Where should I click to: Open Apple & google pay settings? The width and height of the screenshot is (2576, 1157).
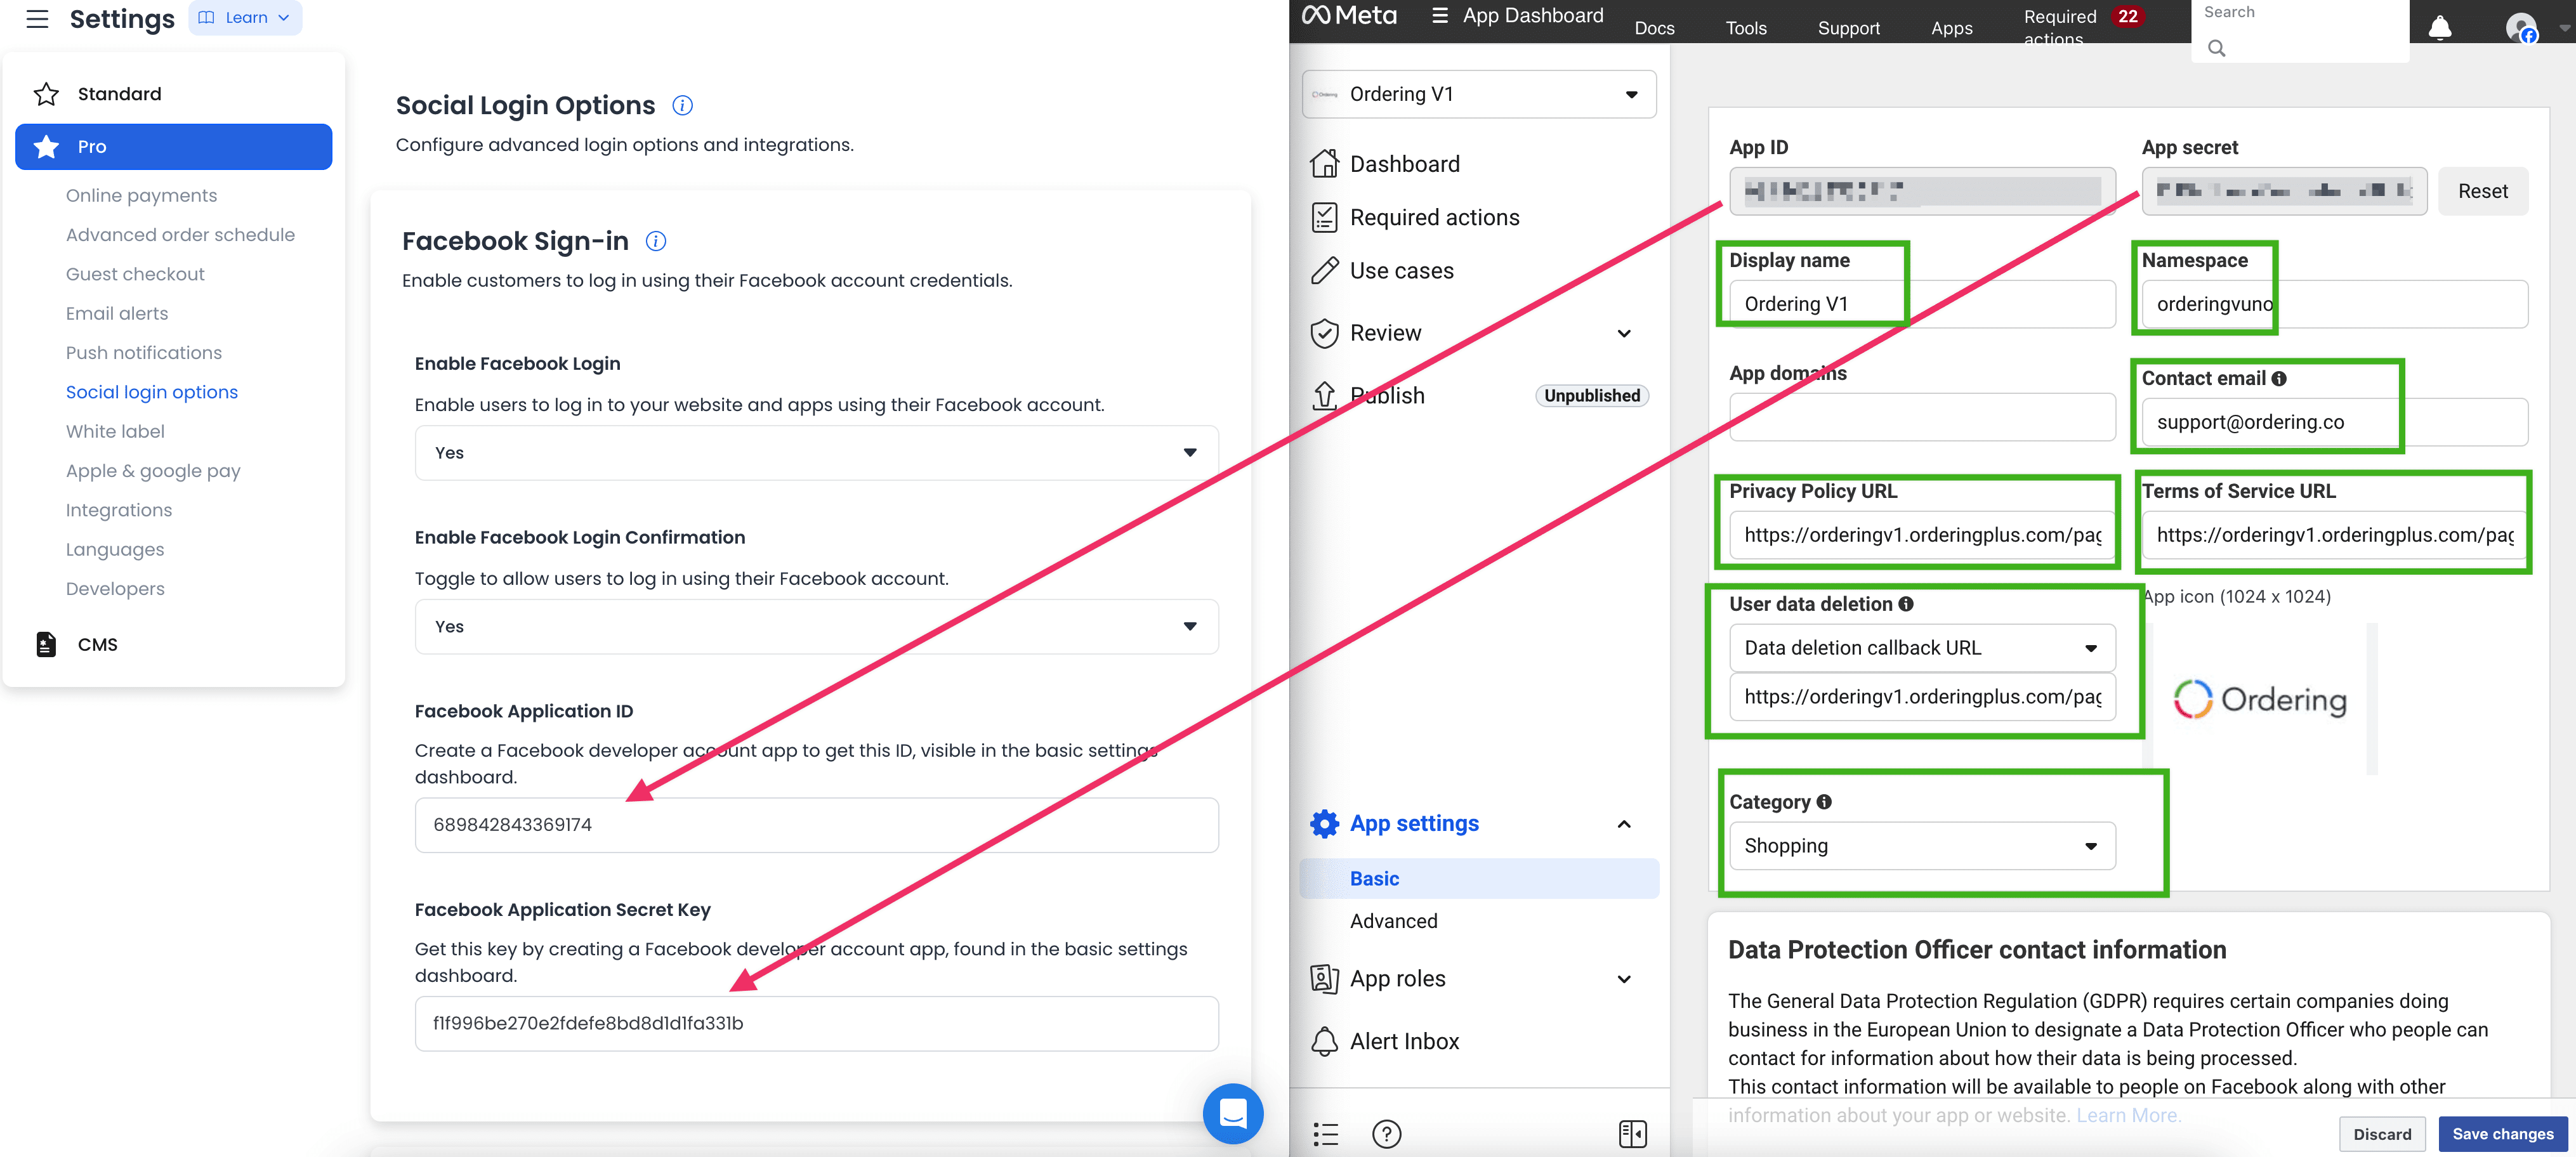153,471
